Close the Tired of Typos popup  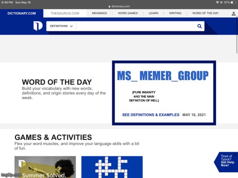(x=235, y=154)
